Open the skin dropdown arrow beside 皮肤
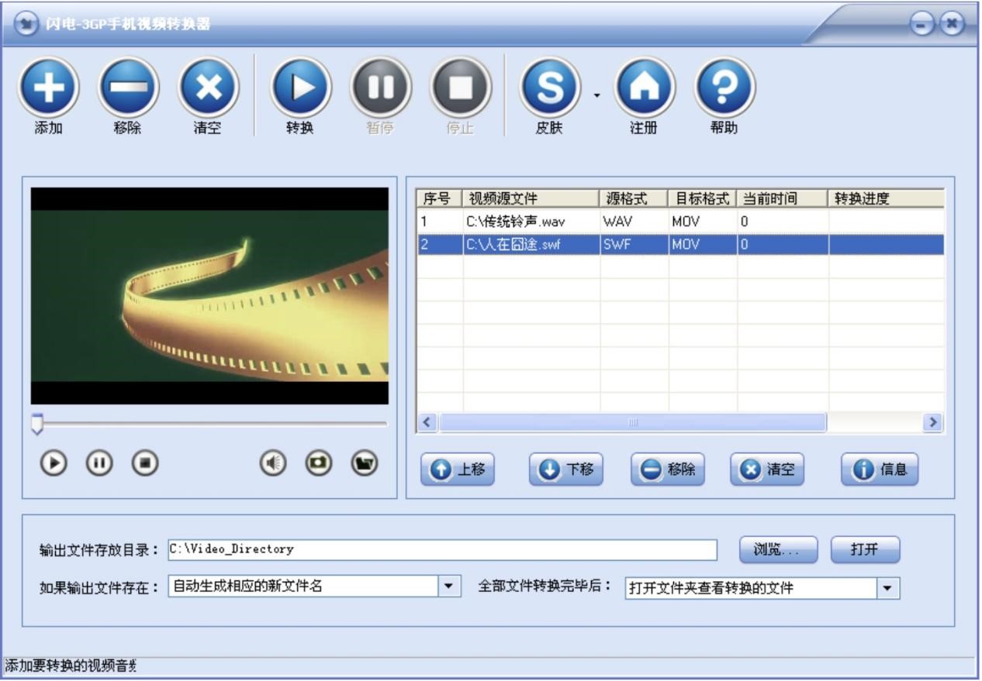The image size is (982, 681). click(x=596, y=95)
